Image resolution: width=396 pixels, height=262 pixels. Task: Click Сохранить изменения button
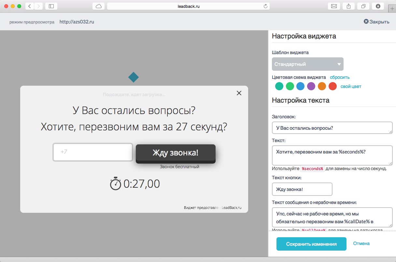(311, 244)
